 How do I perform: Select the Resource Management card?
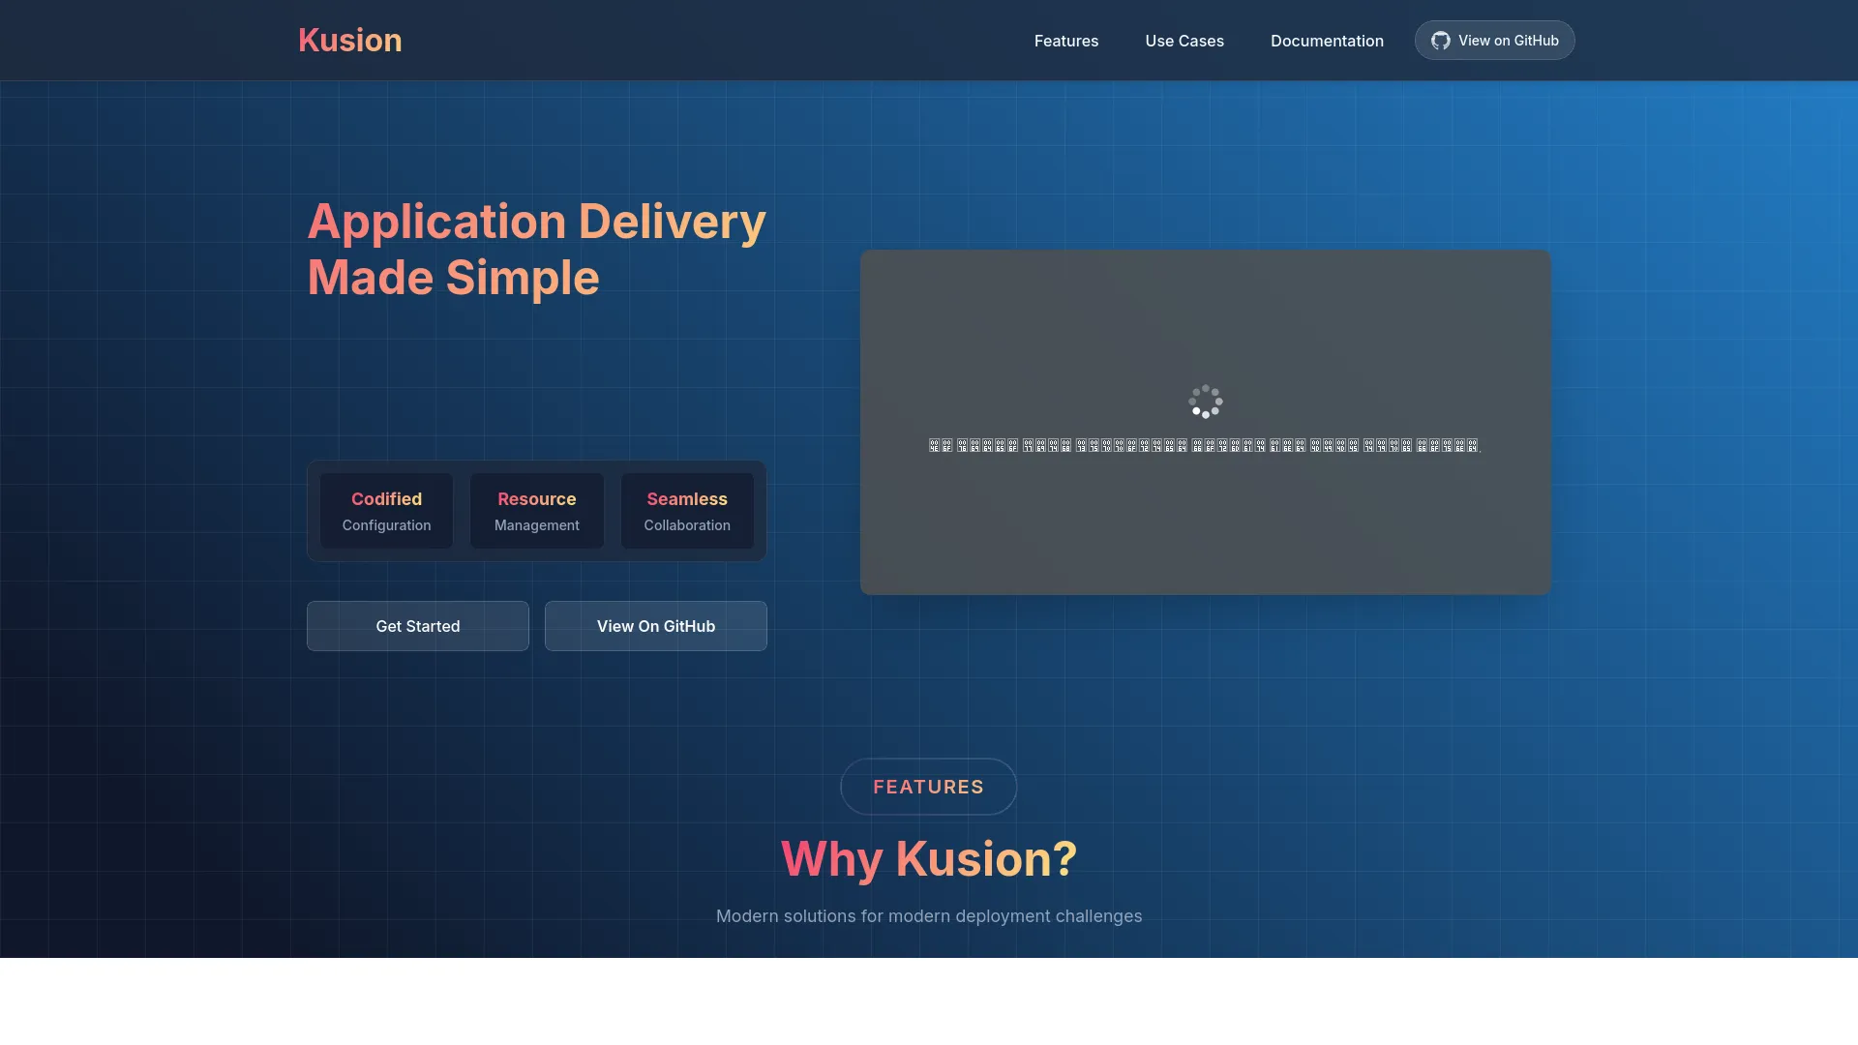tap(537, 511)
